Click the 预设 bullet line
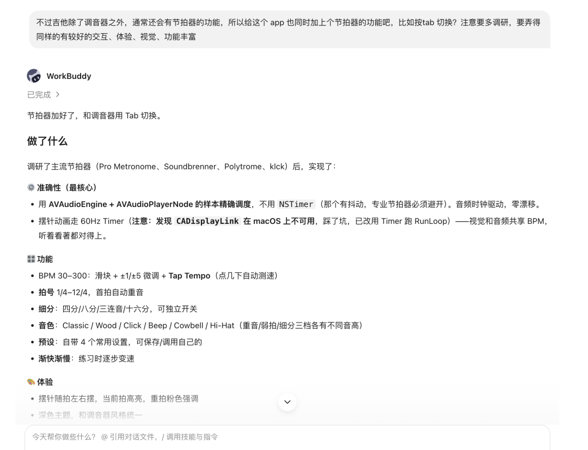Screen dimensions: 588x450 click(x=120, y=342)
